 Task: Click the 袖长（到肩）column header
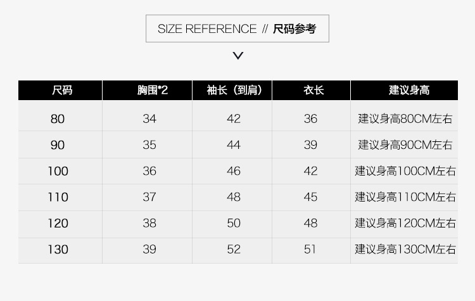tap(234, 90)
